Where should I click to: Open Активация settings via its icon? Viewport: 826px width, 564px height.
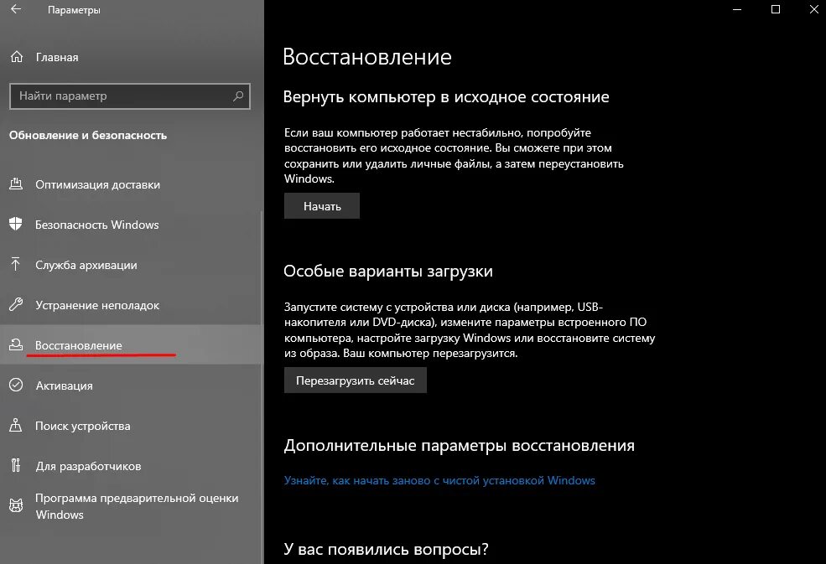(x=17, y=385)
